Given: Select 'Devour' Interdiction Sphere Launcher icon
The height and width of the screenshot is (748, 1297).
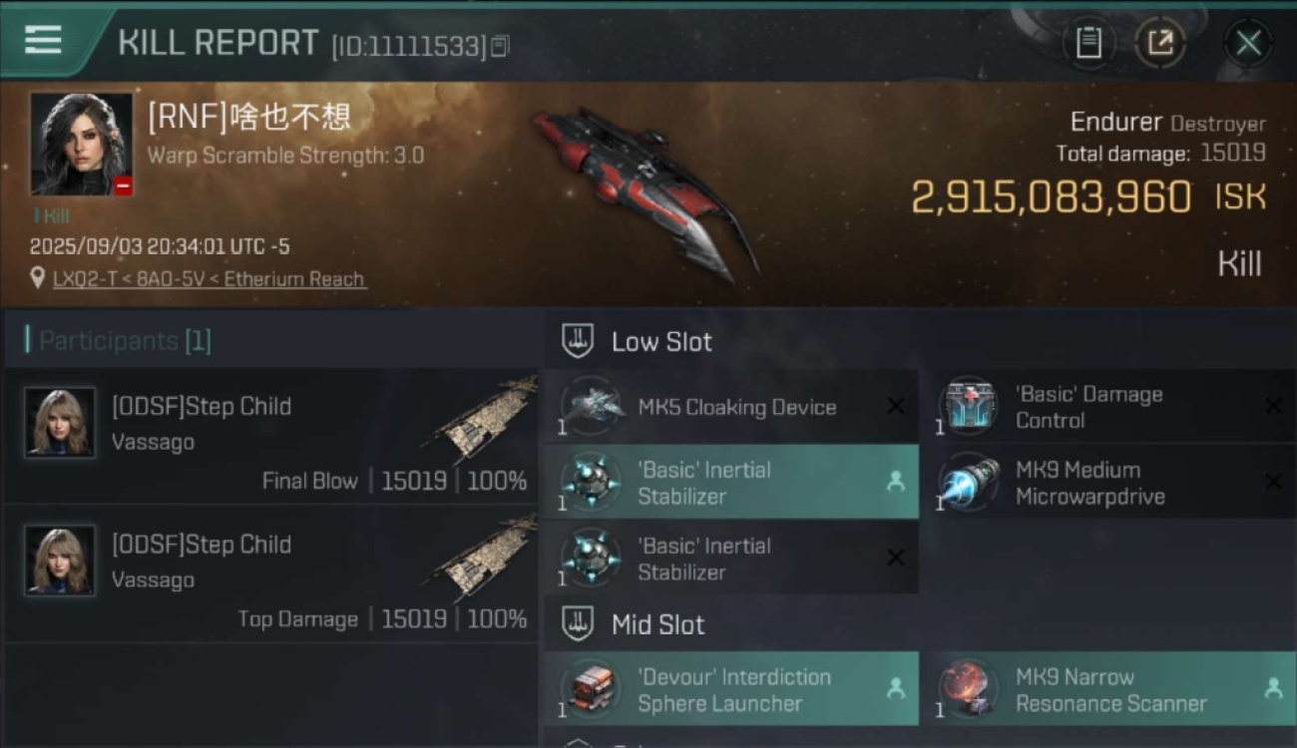Looking at the screenshot, I should pos(591,689).
